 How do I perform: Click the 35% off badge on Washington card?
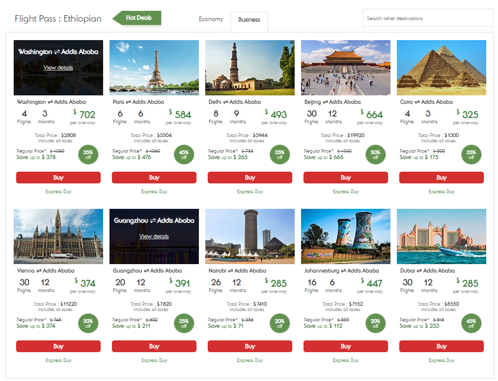(88, 155)
